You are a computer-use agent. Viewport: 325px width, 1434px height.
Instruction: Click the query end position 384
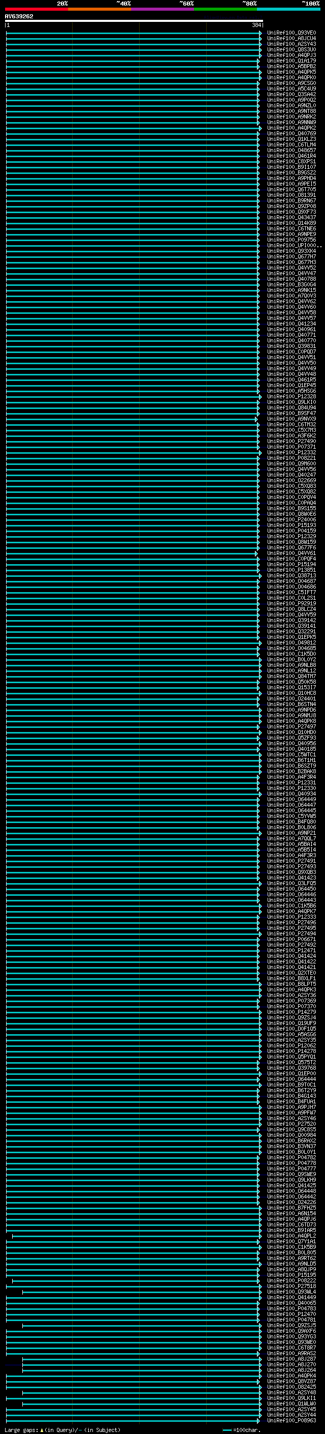click(x=256, y=25)
